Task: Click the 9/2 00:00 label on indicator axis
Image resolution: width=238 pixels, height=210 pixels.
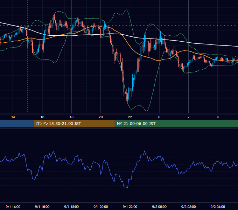Action: 159,206
